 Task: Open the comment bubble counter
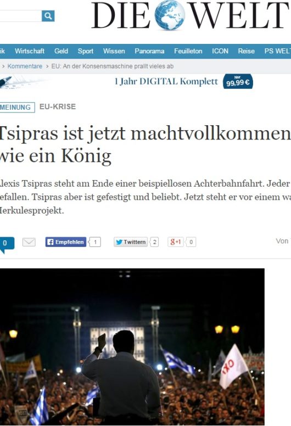click(7, 244)
